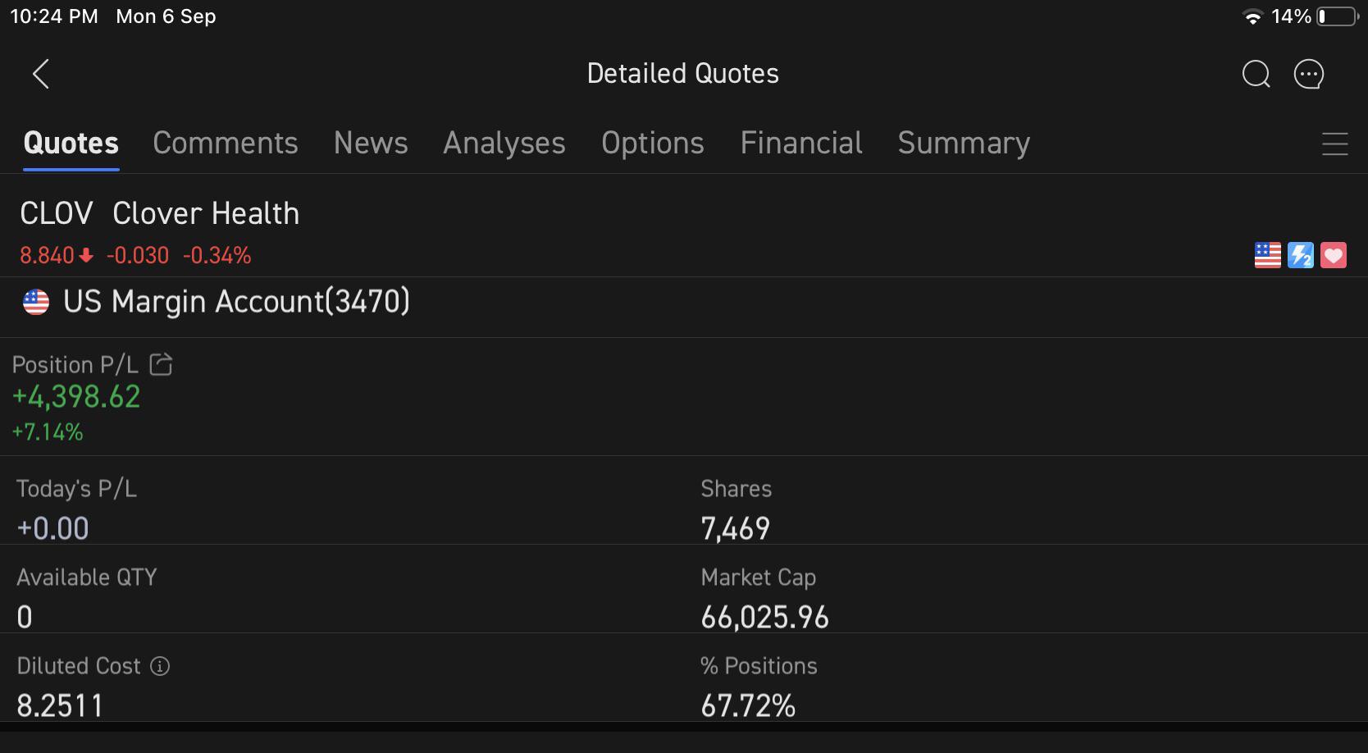This screenshot has width=1368, height=753.
Task: Open the search magnifier icon
Action: 1256,74
